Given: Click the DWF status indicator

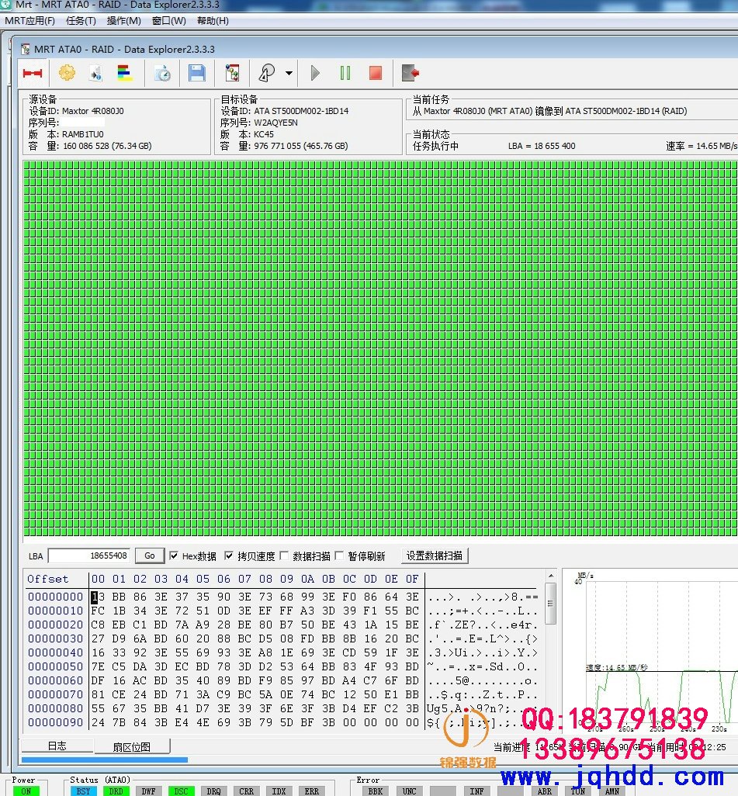Looking at the screenshot, I should (x=148, y=791).
